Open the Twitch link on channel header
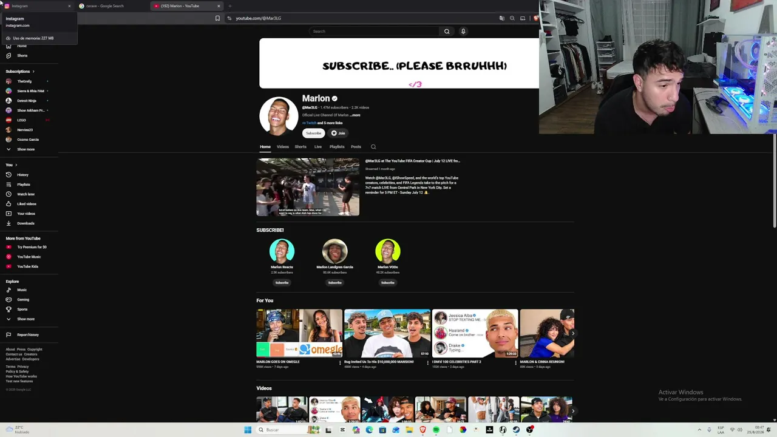The height and width of the screenshot is (437, 777). tap(310, 123)
